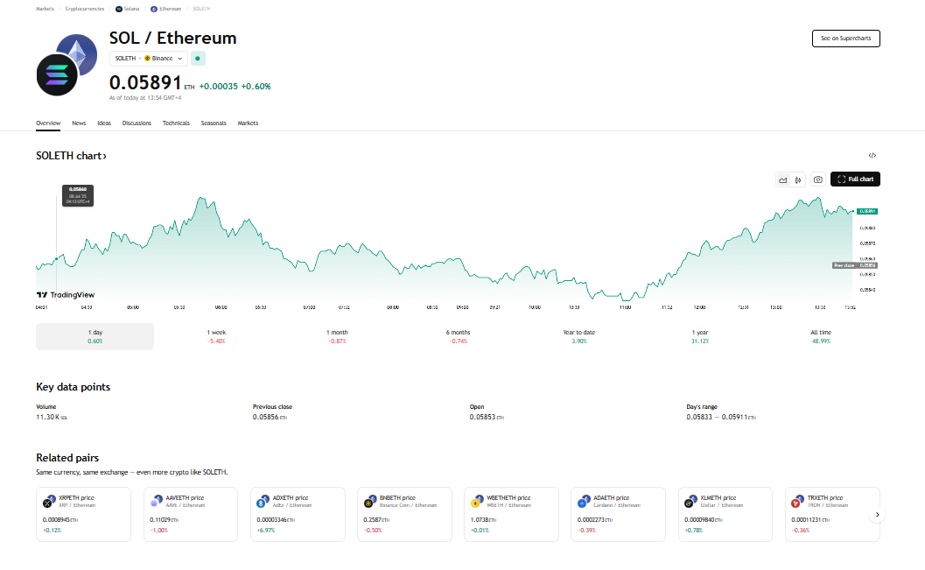925x570 pixels.
Task: Click the Adex coin icon
Action: coord(262,503)
